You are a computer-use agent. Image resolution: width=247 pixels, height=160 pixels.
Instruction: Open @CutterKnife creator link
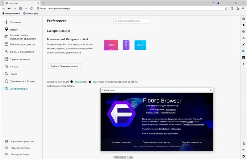pos(164,129)
